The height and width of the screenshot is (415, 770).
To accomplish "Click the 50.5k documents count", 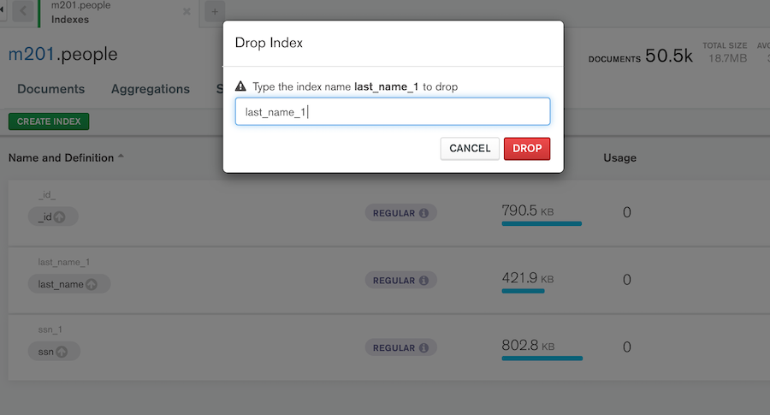I will 669,56.
